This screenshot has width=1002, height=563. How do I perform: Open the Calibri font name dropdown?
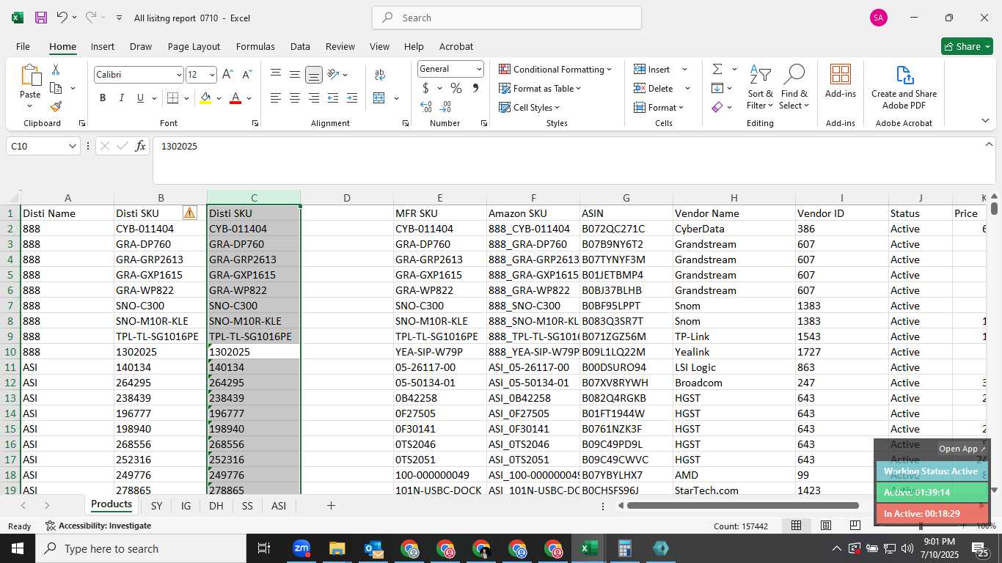178,75
